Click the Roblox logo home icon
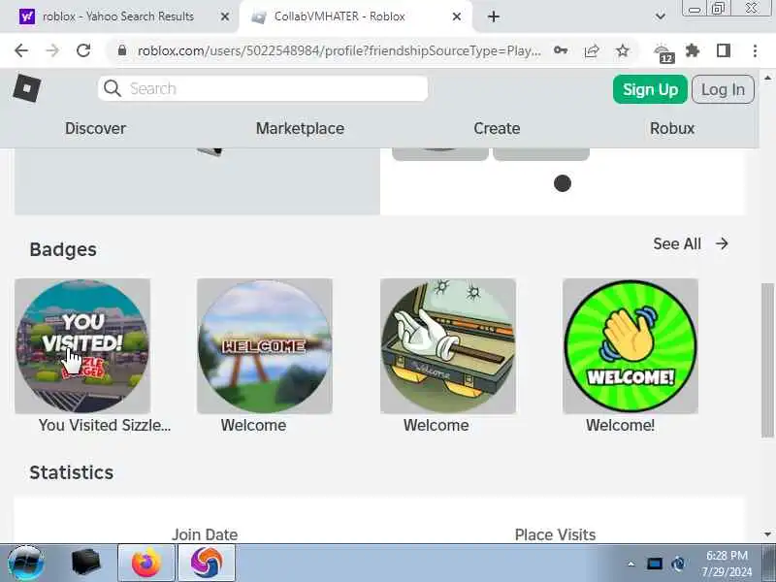The width and height of the screenshot is (776, 582). pyautogui.click(x=27, y=88)
